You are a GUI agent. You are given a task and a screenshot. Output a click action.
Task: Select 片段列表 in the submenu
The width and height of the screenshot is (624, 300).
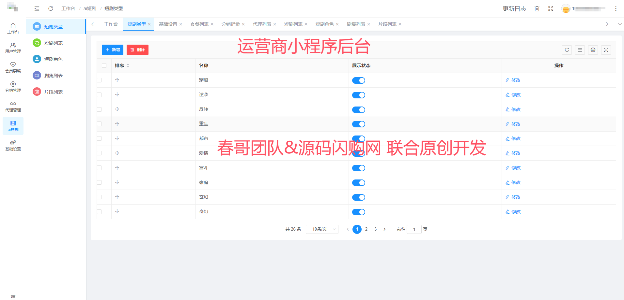pyautogui.click(x=56, y=92)
